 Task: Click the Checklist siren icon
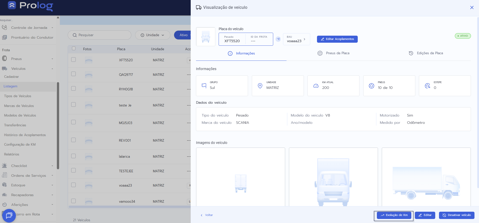click(5, 165)
